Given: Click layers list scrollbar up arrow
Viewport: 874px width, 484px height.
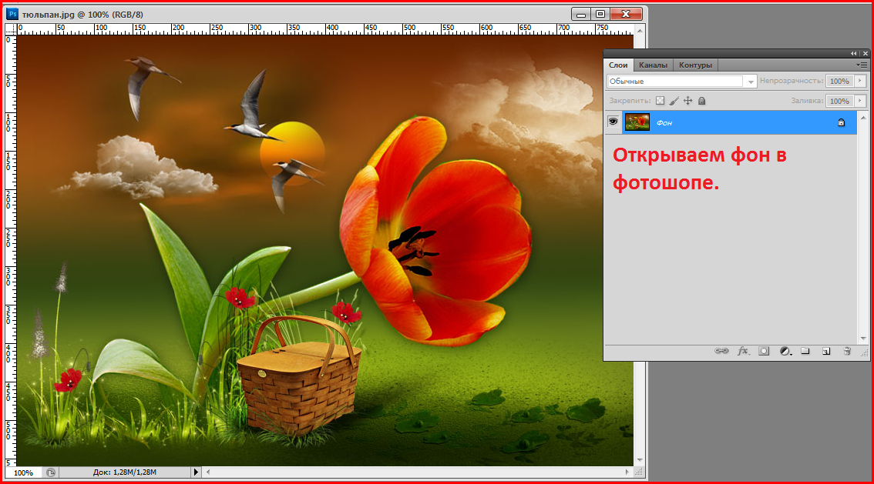Looking at the screenshot, I should click(863, 118).
